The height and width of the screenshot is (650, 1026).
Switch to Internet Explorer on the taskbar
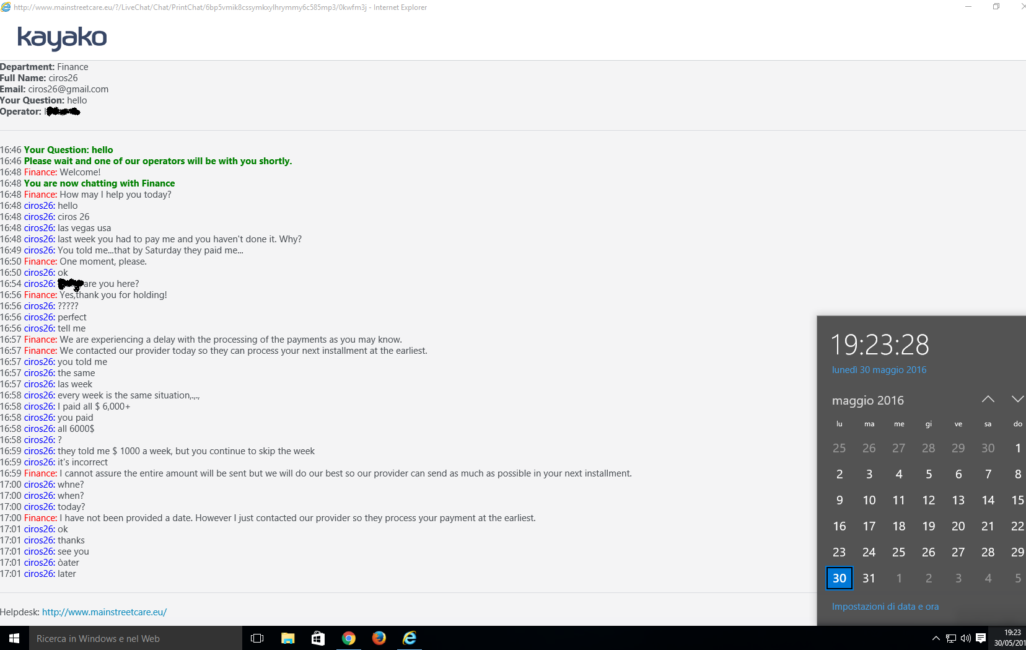[410, 638]
